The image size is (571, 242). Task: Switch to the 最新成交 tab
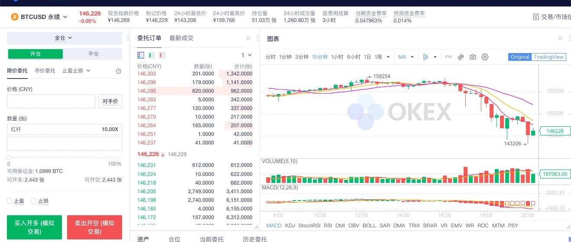click(x=181, y=38)
